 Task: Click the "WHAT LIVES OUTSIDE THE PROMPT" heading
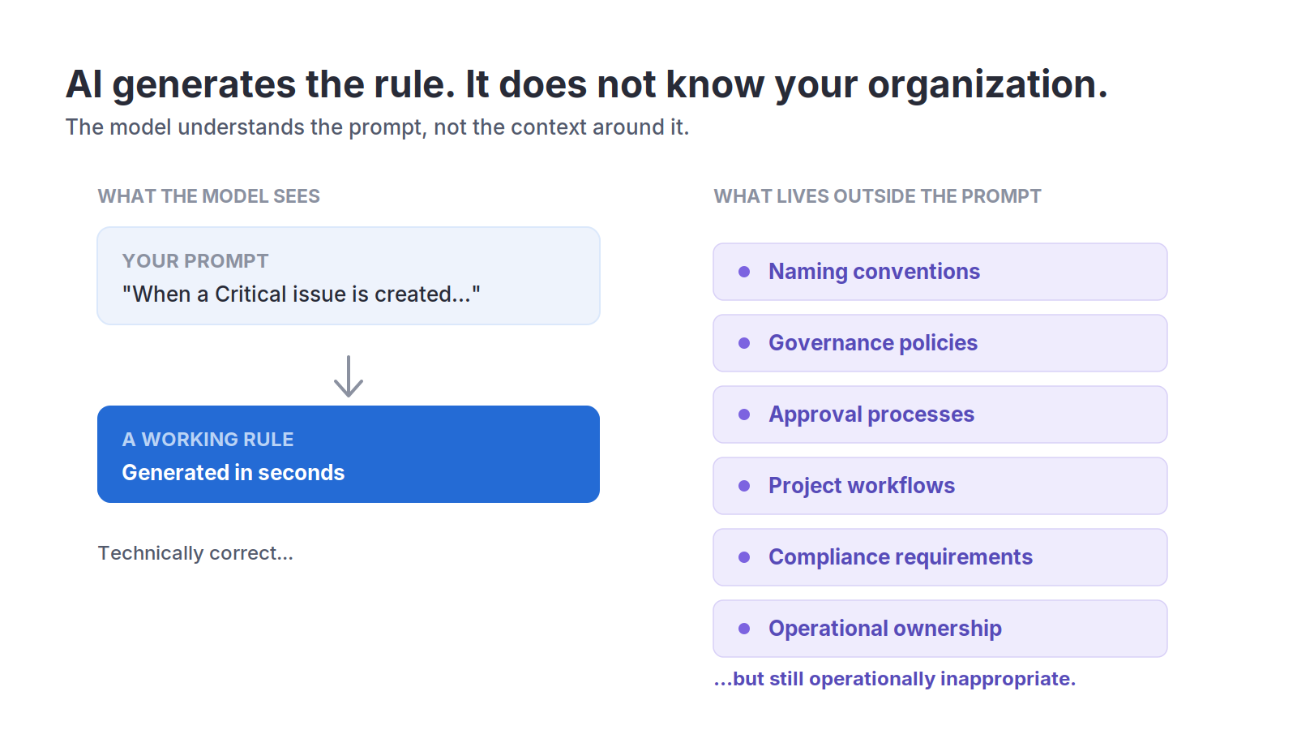point(877,196)
